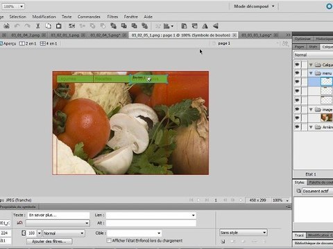Click the Undo arrow icon

tap(17, 26)
